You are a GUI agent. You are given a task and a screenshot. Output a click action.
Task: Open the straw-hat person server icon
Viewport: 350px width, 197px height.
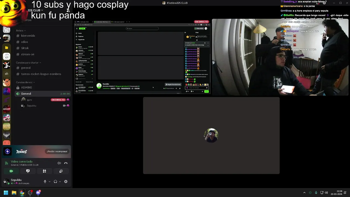click(x=7, y=38)
